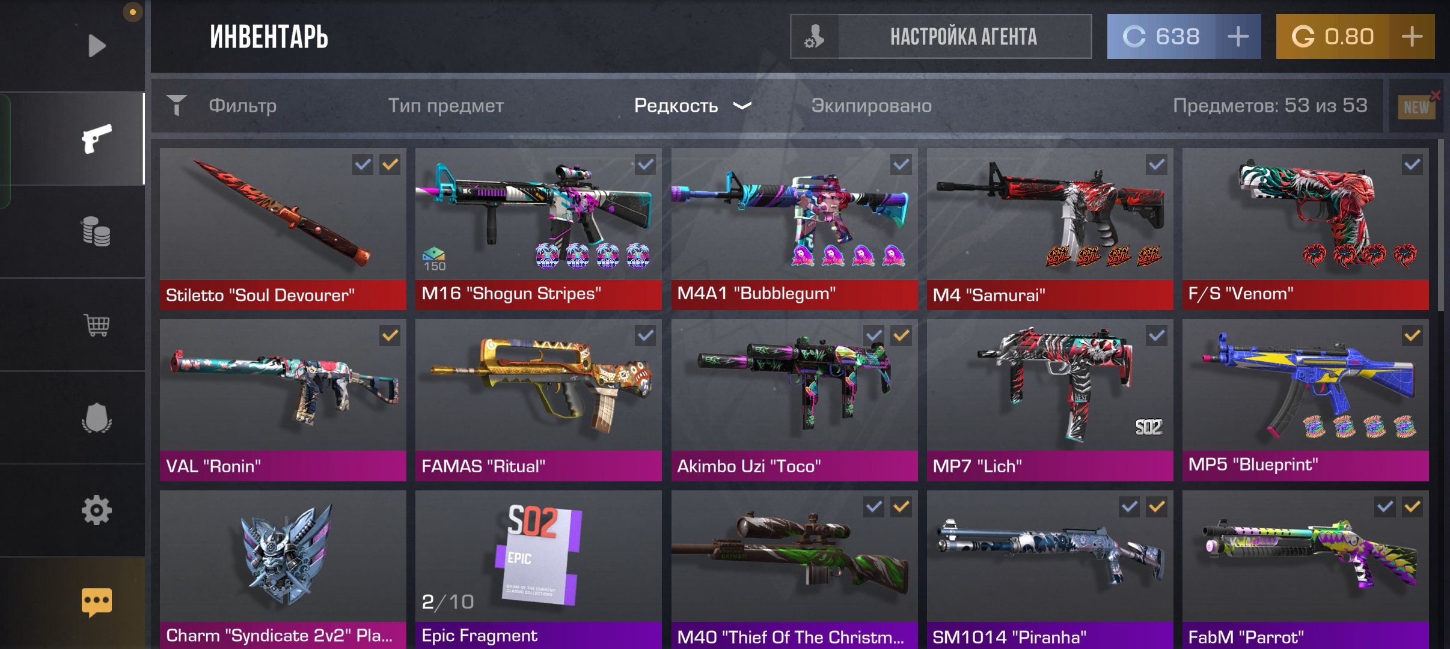Open the Экипировано filter option
Viewport: 1450px width, 649px height.
tap(871, 106)
